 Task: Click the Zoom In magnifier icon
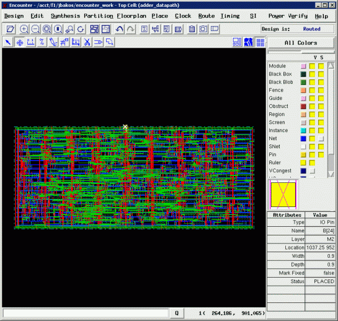click(x=24, y=29)
